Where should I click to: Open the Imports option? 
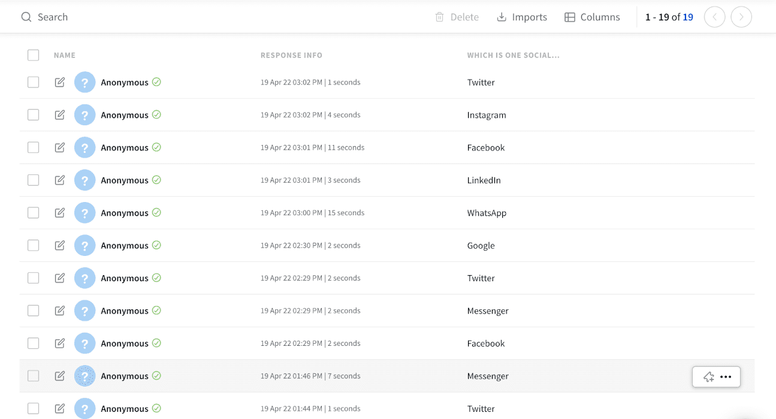coord(521,17)
